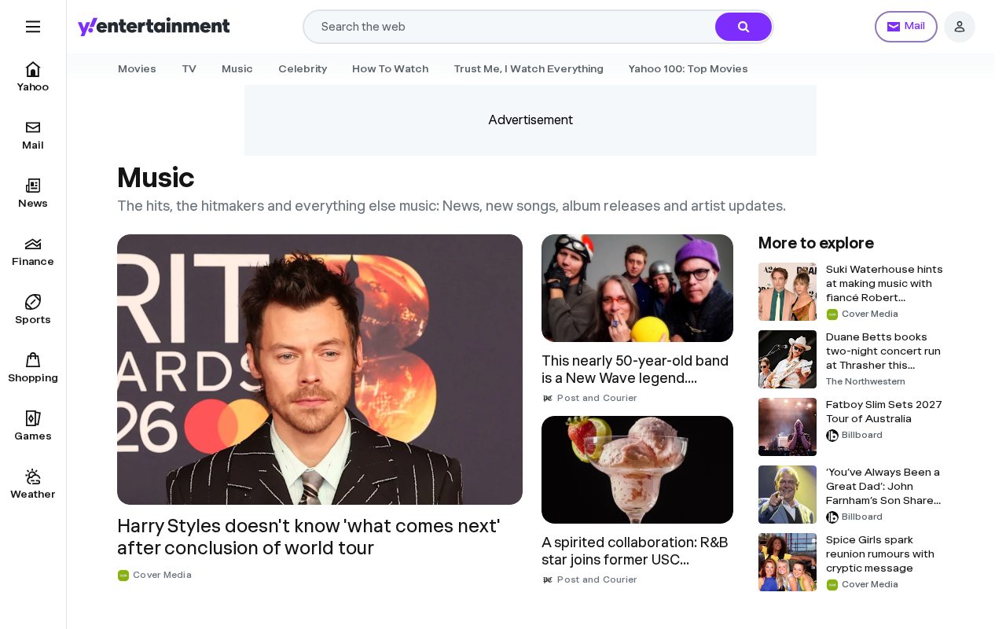Click The Northwestern source label

click(865, 381)
